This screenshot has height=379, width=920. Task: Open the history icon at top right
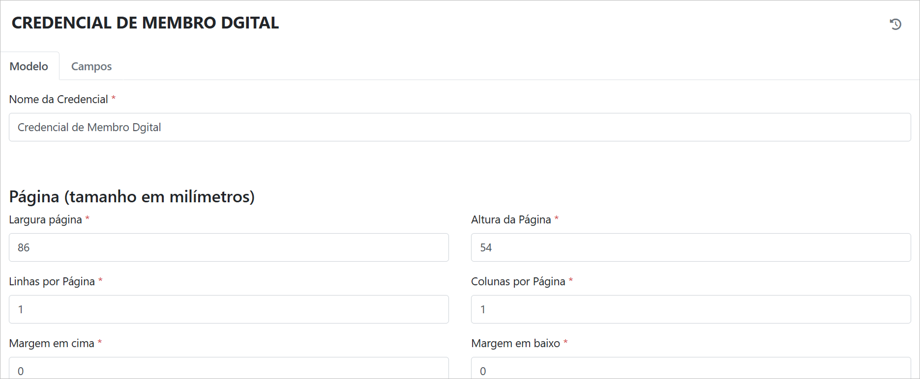(895, 24)
